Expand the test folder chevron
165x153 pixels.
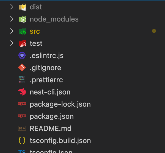pos(12,43)
